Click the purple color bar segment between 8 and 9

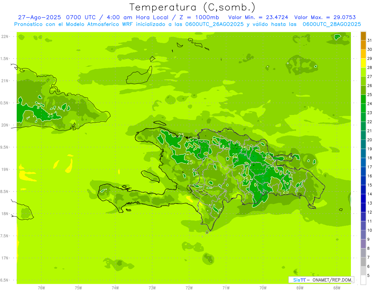coord(363,243)
